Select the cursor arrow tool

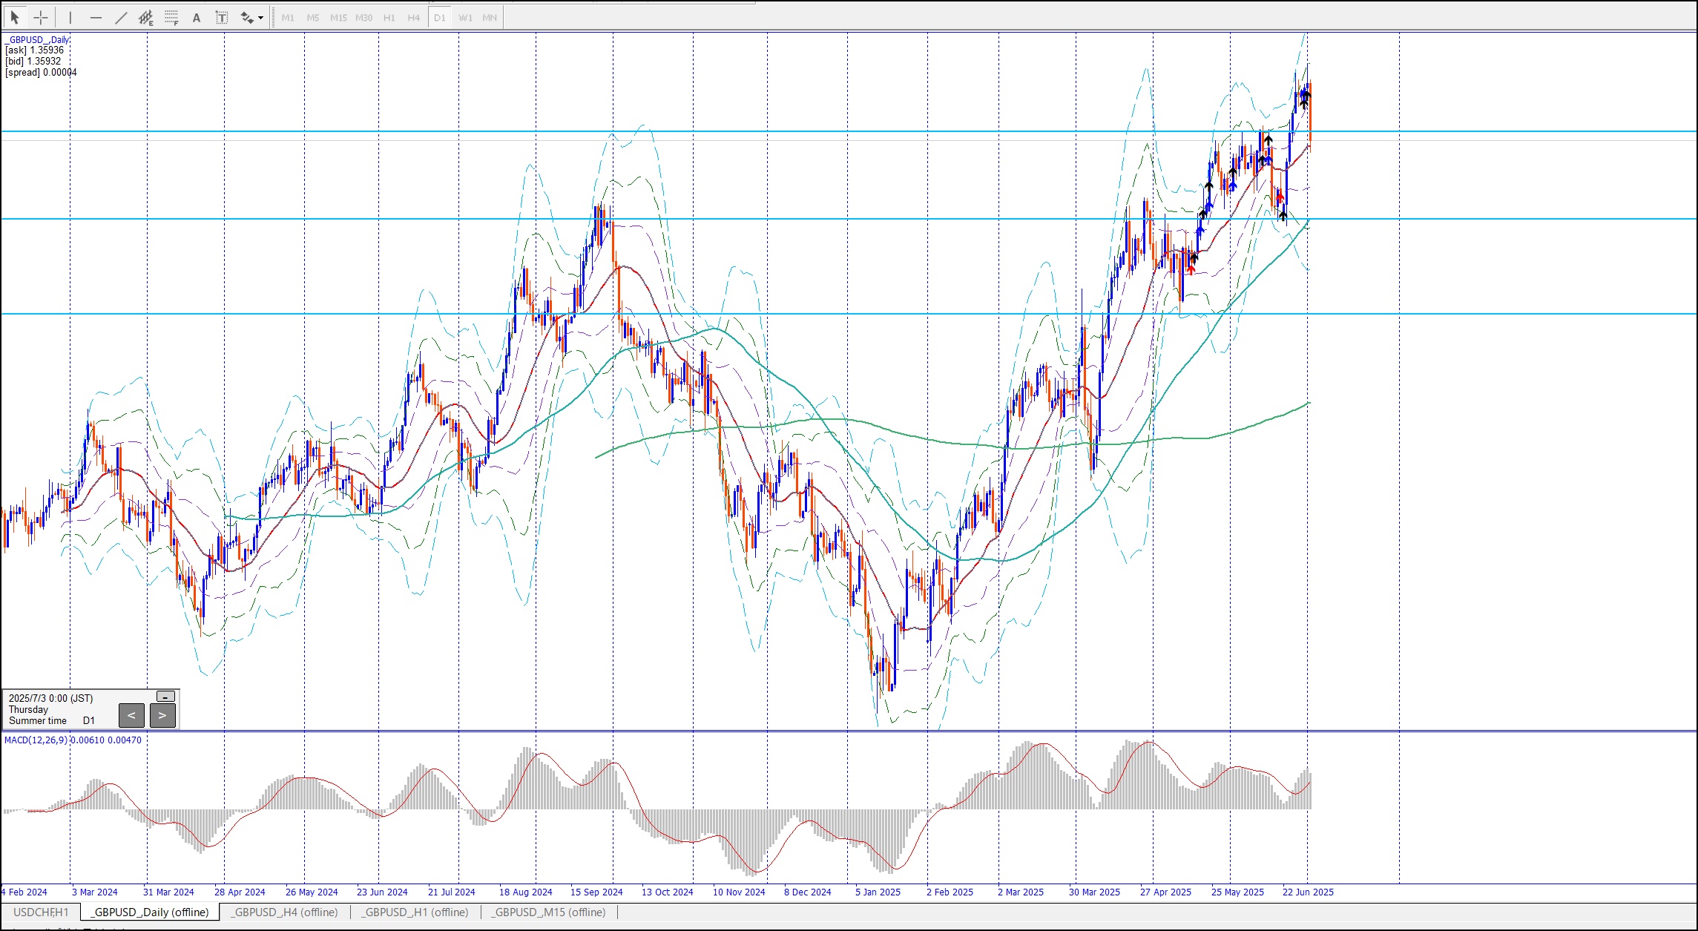coord(15,17)
